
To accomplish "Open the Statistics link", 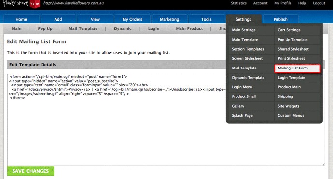I will coord(239,3).
